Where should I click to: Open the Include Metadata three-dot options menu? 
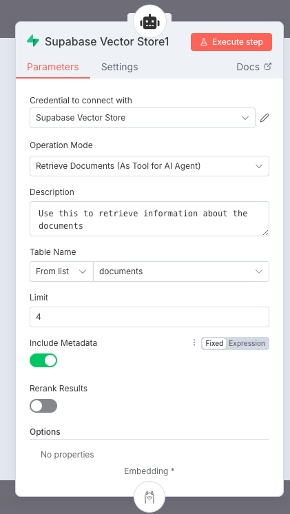[194, 343]
